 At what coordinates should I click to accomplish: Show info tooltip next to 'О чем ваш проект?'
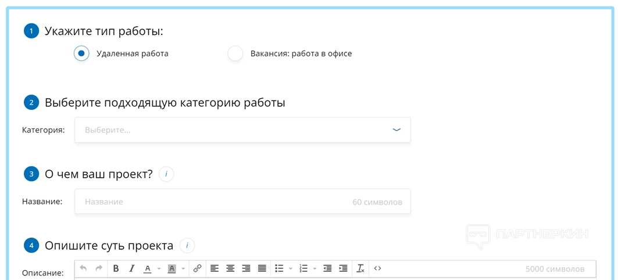tap(166, 174)
